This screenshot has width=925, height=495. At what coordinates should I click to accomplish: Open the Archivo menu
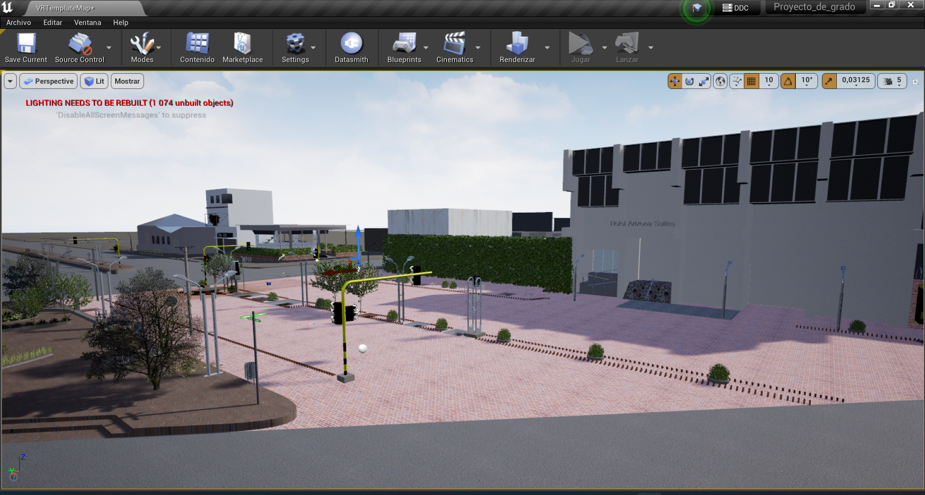tap(18, 23)
